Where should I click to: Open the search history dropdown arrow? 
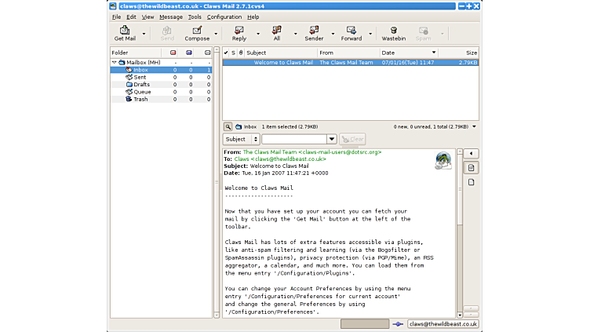coord(332,139)
